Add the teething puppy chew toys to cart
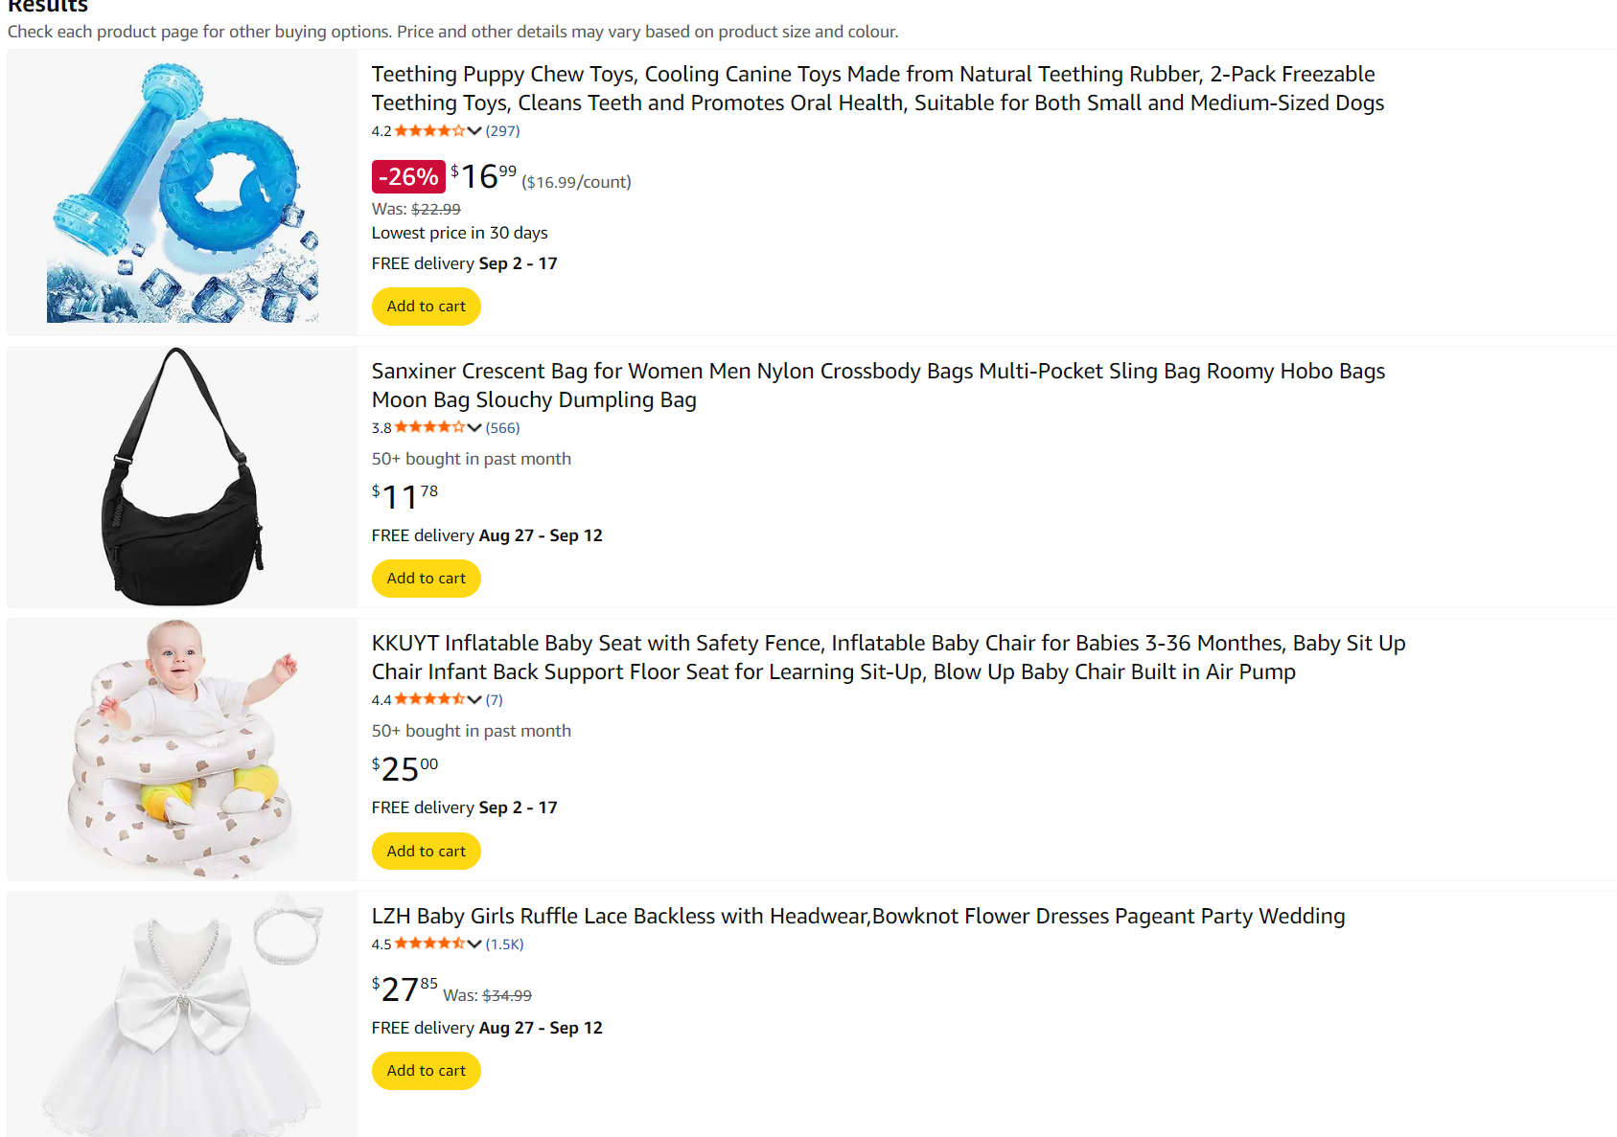 pyautogui.click(x=426, y=307)
